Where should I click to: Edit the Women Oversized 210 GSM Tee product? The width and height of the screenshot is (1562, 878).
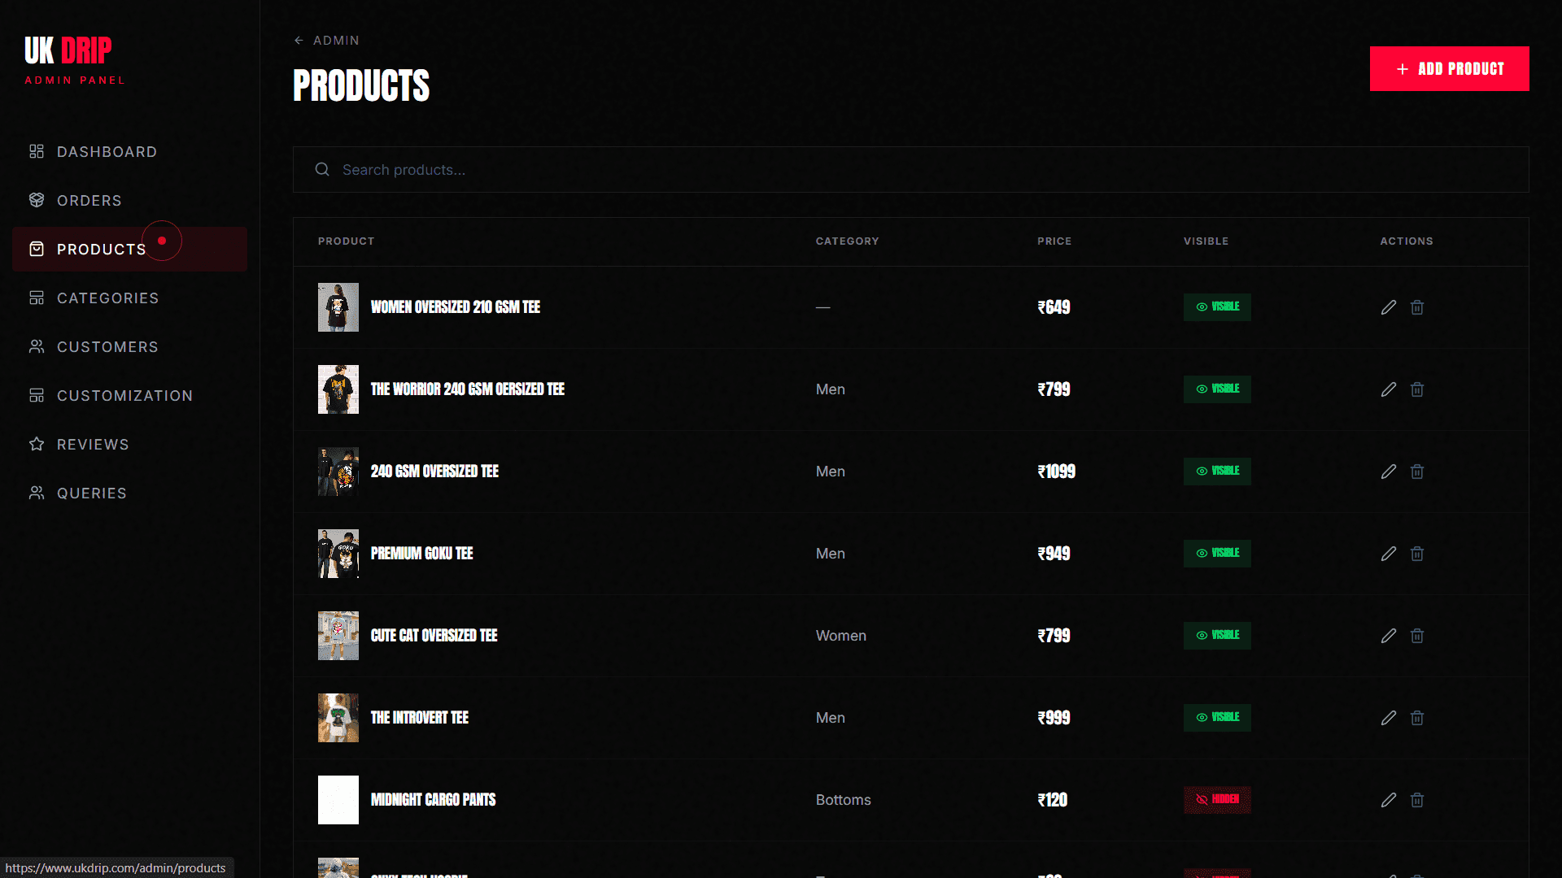pyautogui.click(x=1389, y=307)
